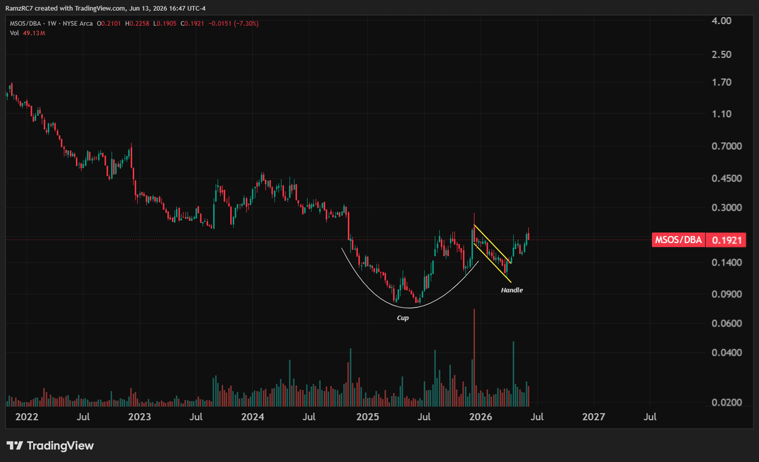759x462 pixels.
Task: Click the 0.0900 price axis label
Action: (727, 294)
